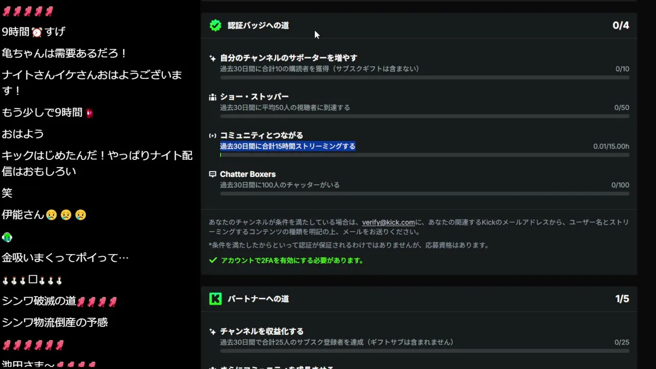Click the highlighted text 過去30日間に合計15時間ストリーミングする
Viewport: 656px width, 369px height.
click(288, 146)
